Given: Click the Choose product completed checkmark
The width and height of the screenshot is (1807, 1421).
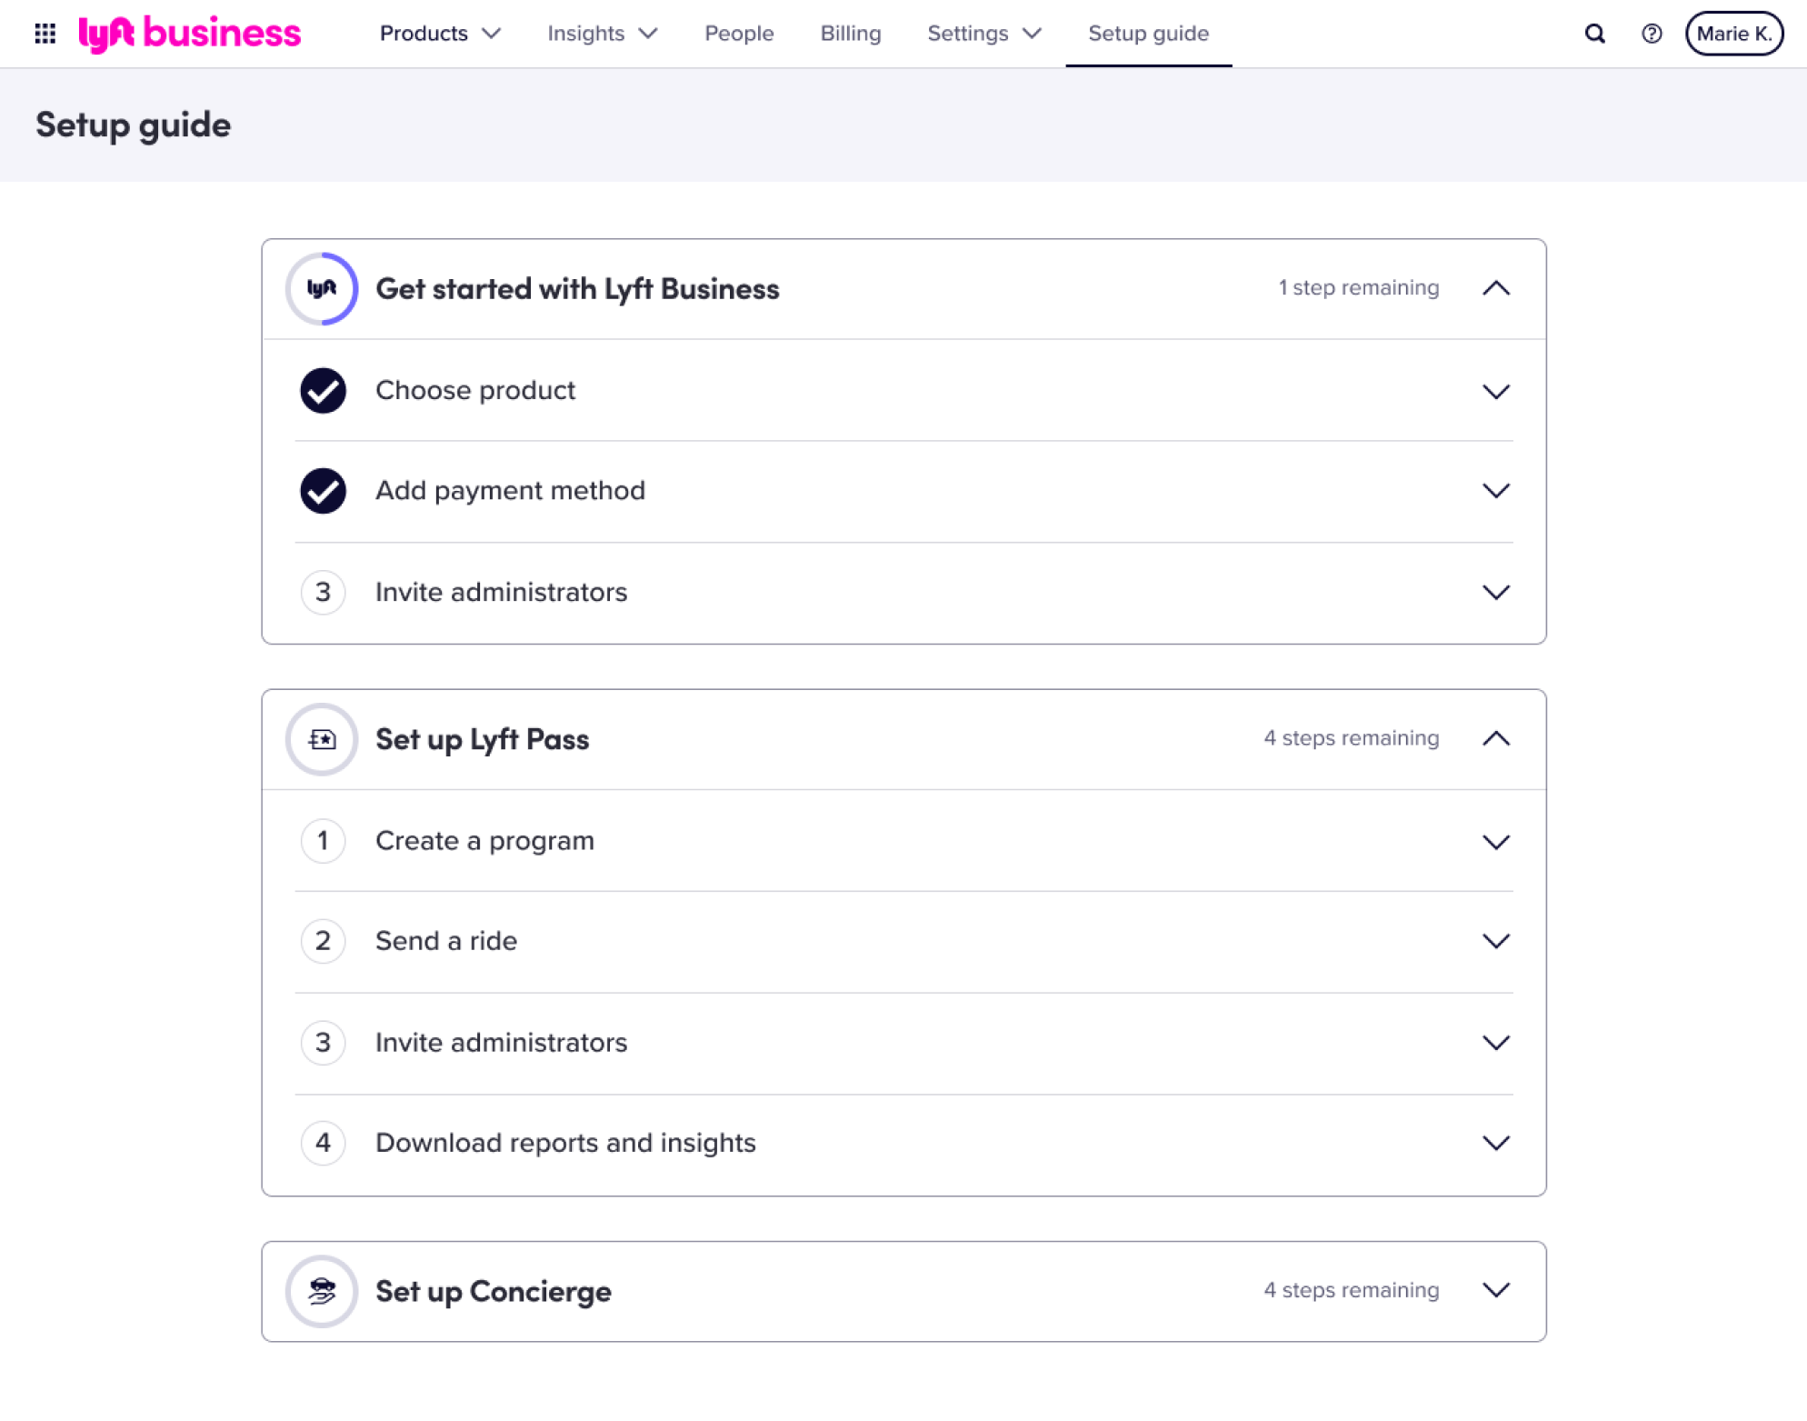Looking at the screenshot, I should pyautogui.click(x=323, y=391).
